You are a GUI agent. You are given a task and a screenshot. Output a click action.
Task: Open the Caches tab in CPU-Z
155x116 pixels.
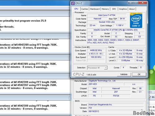85,9
